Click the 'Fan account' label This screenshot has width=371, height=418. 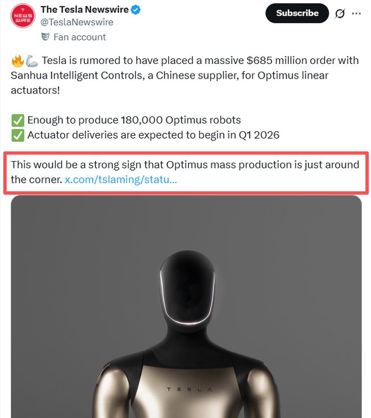(79, 37)
